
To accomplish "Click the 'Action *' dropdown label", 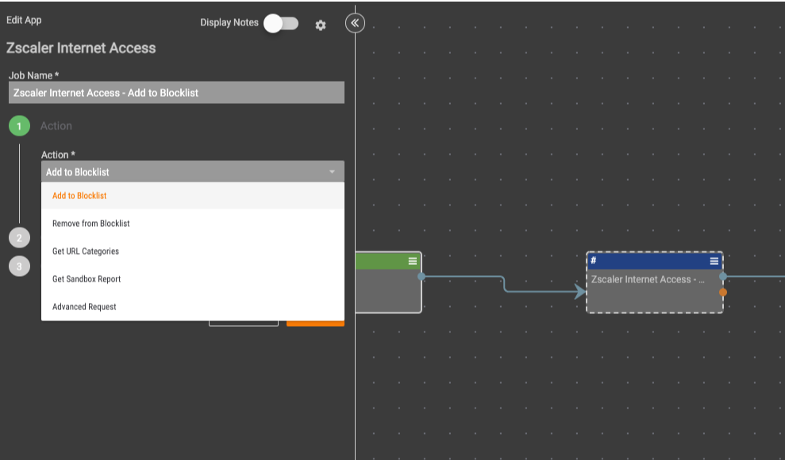I will click(58, 155).
